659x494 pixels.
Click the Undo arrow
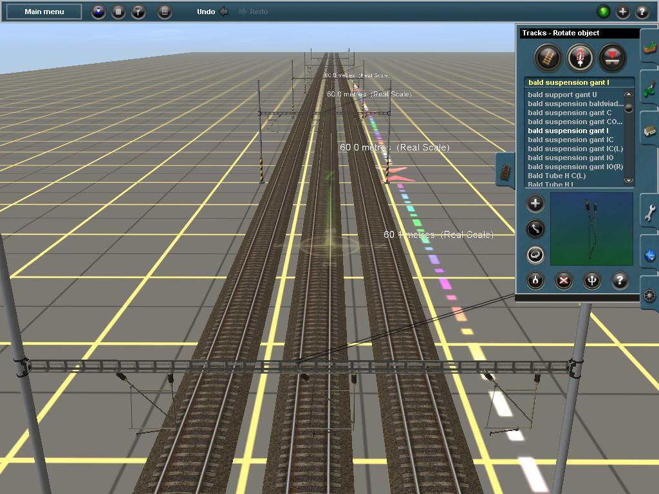pyautogui.click(x=224, y=12)
